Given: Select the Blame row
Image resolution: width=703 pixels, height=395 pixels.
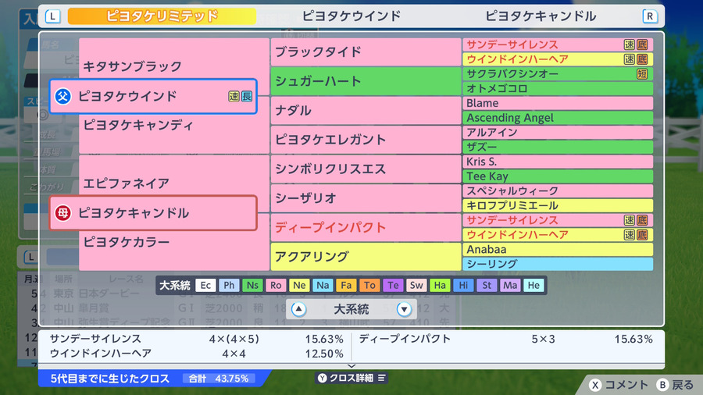Looking at the screenshot, I should 558,103.
